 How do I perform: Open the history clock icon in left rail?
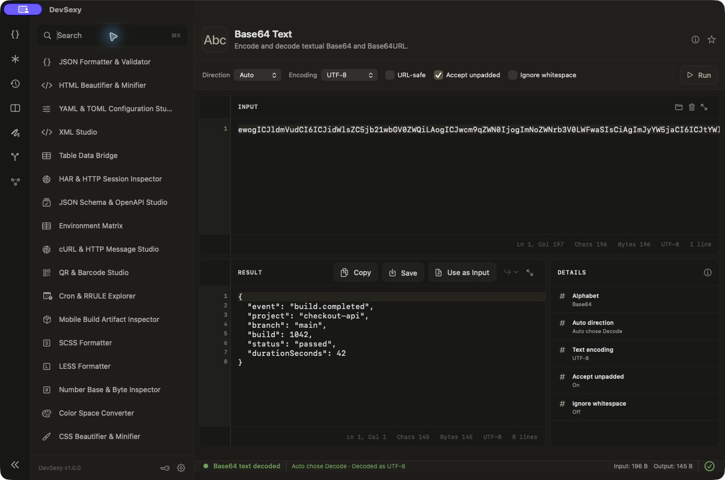(x=15, y=84)
